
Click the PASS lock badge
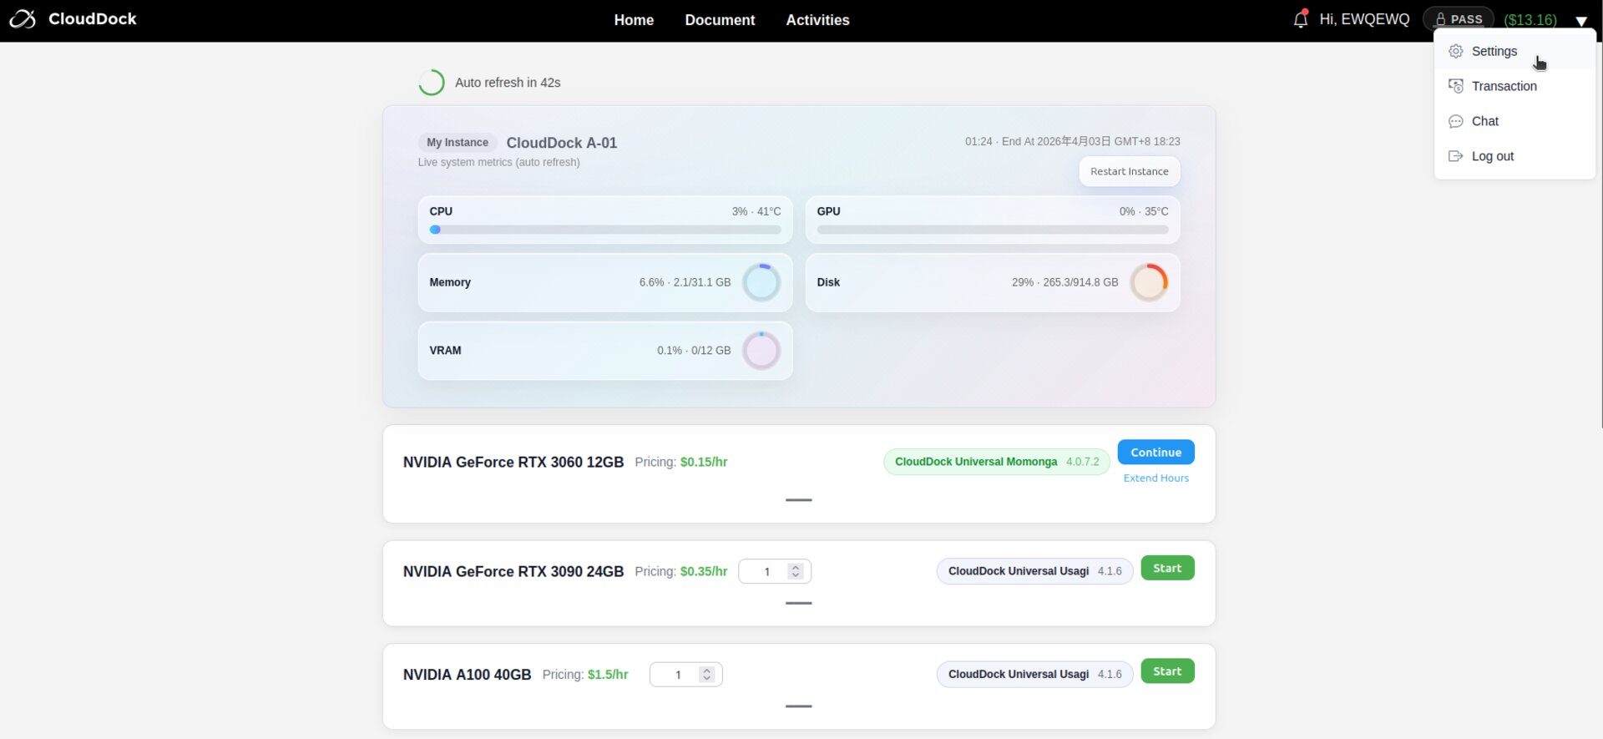pyautogui.click(x=1458, y=19)
